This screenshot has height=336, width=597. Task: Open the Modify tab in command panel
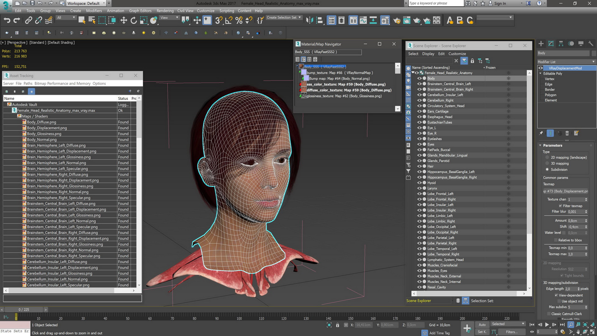click(551, 44)
